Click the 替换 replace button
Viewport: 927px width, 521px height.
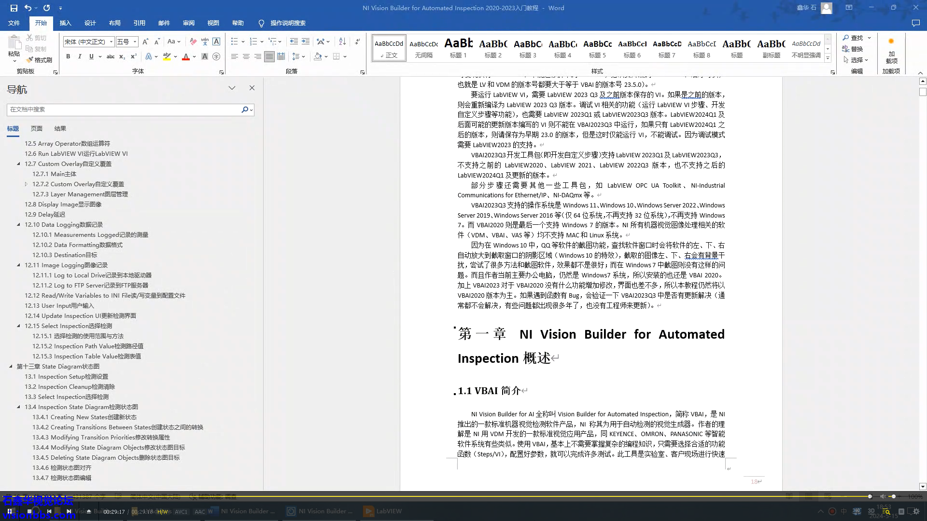coord(853,49)
